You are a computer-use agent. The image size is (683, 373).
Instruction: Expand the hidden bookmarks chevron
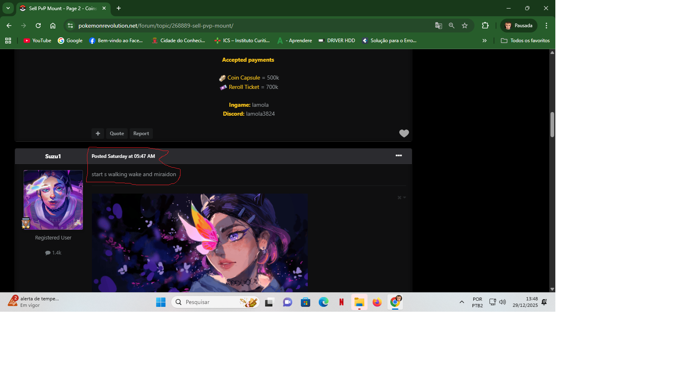point(484,41)
